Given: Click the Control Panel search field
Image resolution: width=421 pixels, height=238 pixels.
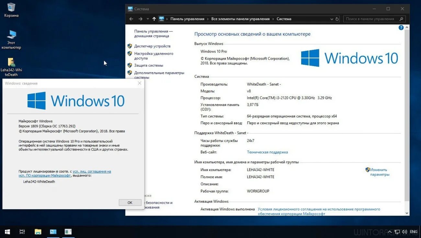Looking at the screenshot, I should [372, 19].
